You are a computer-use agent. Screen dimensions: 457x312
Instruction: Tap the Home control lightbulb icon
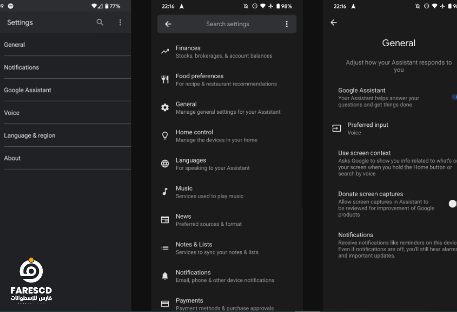[165, 136]
